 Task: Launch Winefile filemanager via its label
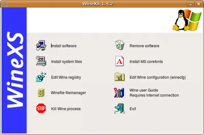click(68, 93)
